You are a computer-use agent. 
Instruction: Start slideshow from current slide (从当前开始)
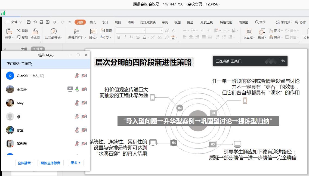tap(54, 32)
